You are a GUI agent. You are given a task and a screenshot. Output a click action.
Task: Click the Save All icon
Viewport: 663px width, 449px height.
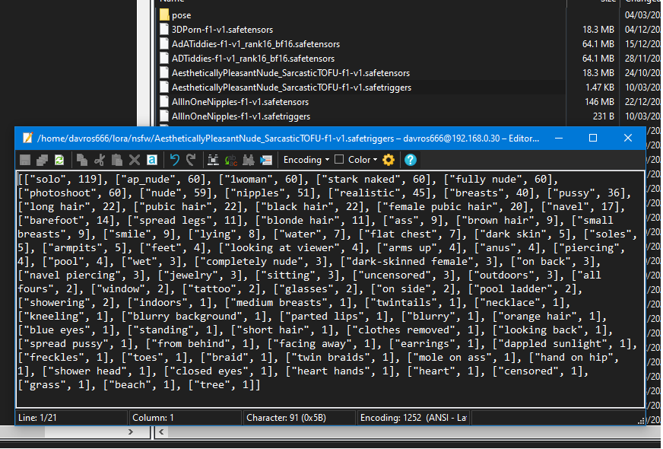(42, 160)
